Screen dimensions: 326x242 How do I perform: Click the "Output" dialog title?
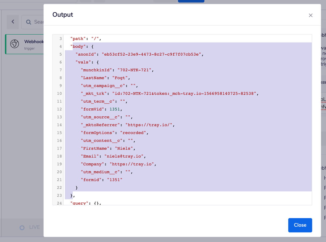click(x=63, y=15)
